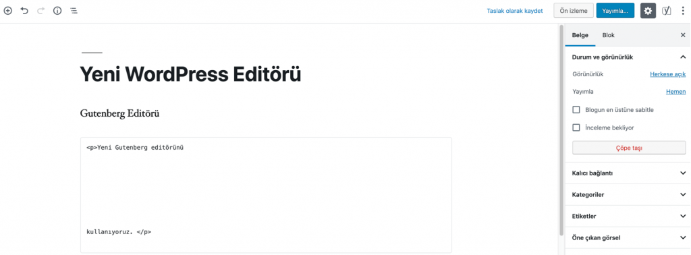
Task: Switch to the Blok tab
Action: (x=608, y=35)
